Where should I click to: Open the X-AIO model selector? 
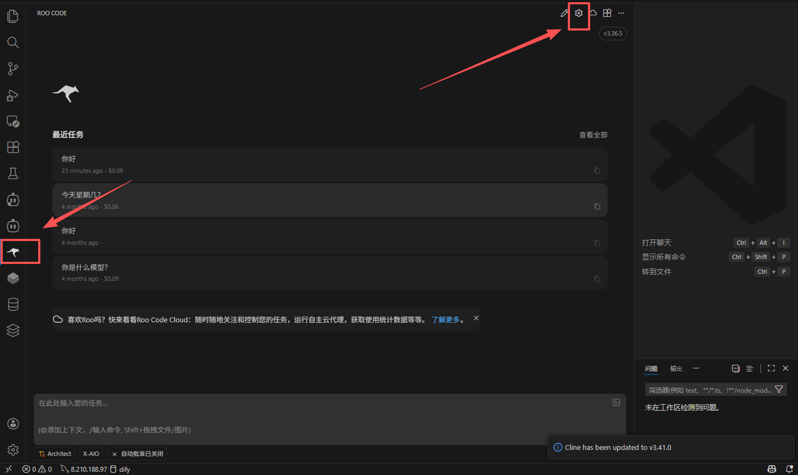click(x=91, y=453)
